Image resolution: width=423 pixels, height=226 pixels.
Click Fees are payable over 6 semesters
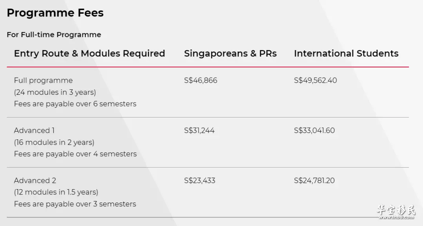75,104
